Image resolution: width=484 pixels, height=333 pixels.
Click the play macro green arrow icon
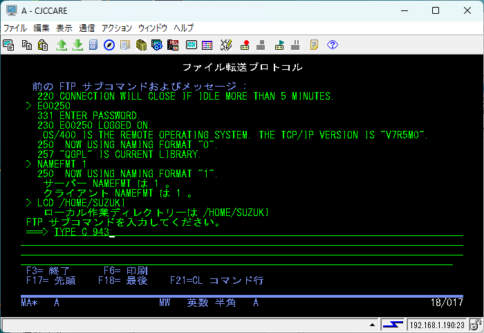coord(279,45)
